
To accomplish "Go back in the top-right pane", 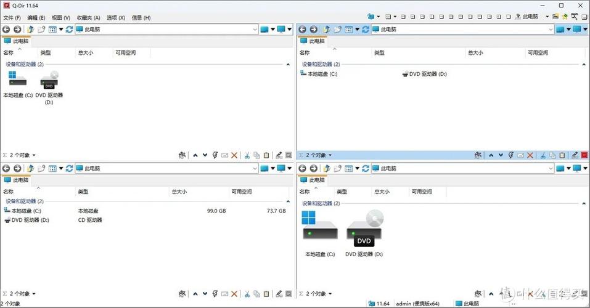I will [x=302, y=30].
